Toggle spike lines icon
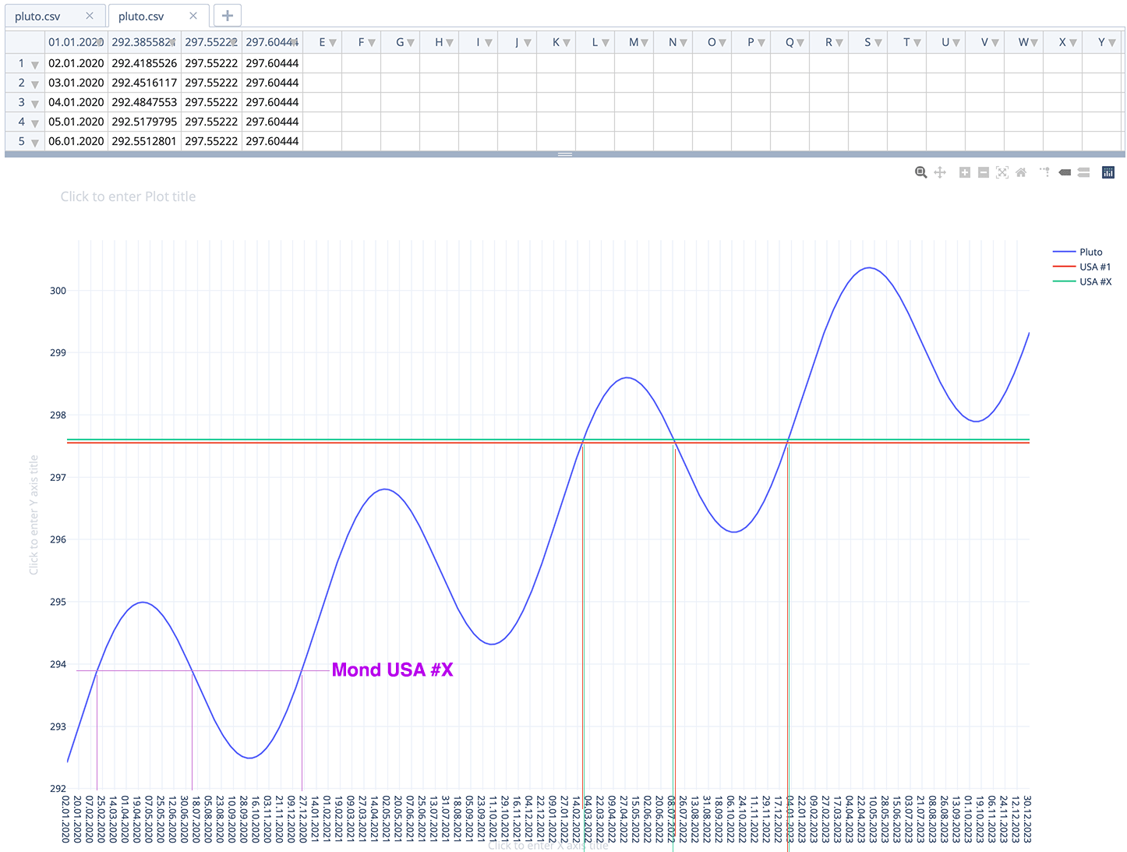Image resolution: width=1127 pixels, height=852 pixels. (1045, 172)
